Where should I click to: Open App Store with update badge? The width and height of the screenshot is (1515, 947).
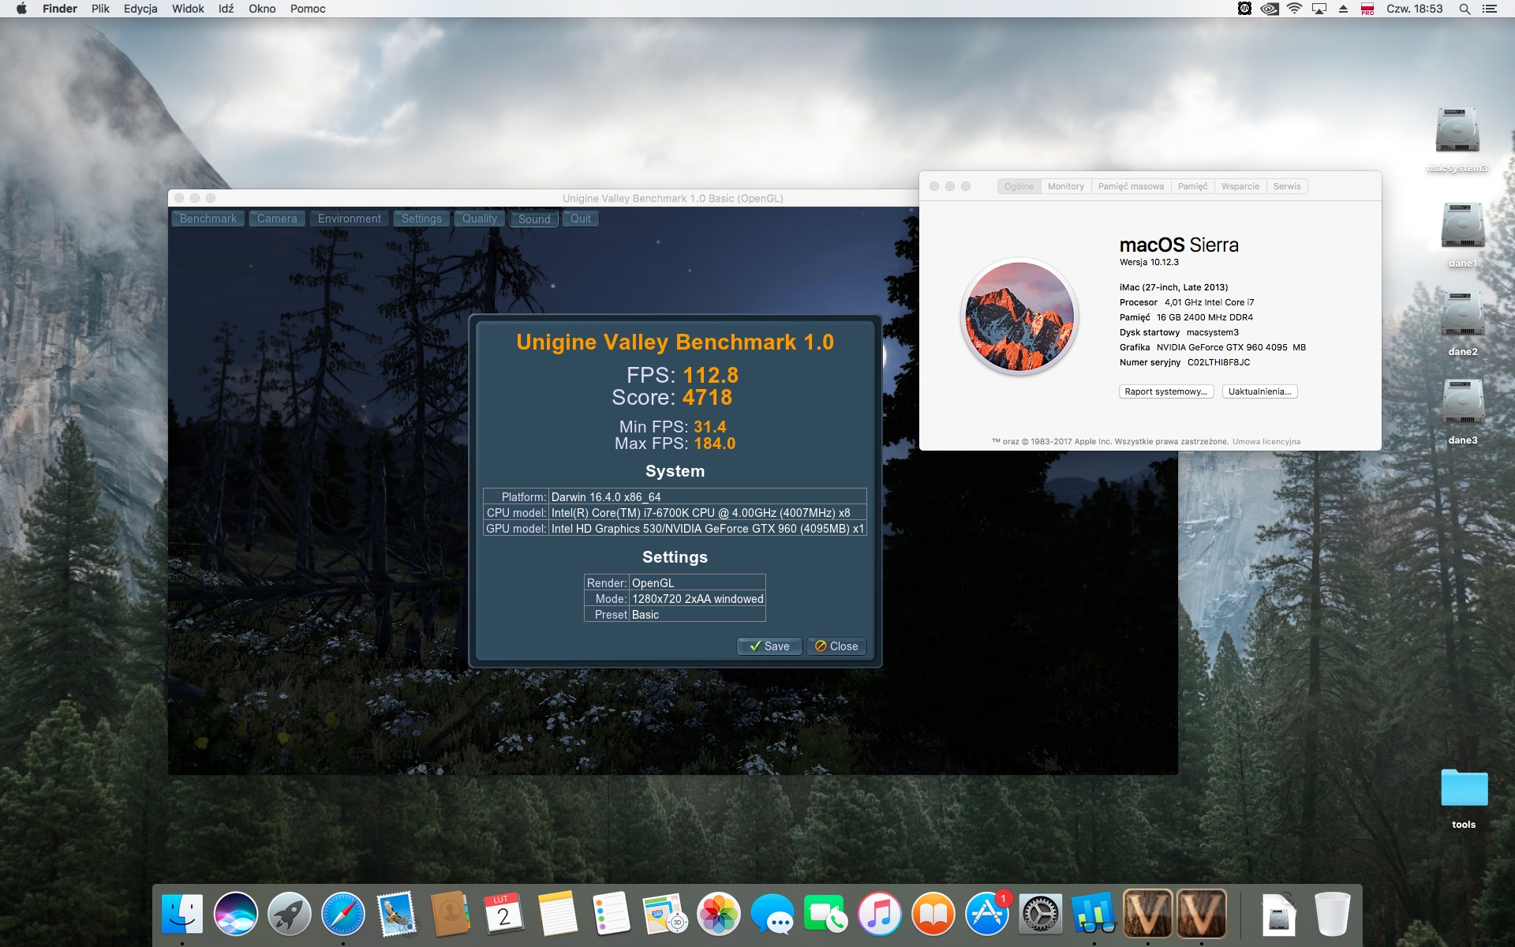(986, 914)
